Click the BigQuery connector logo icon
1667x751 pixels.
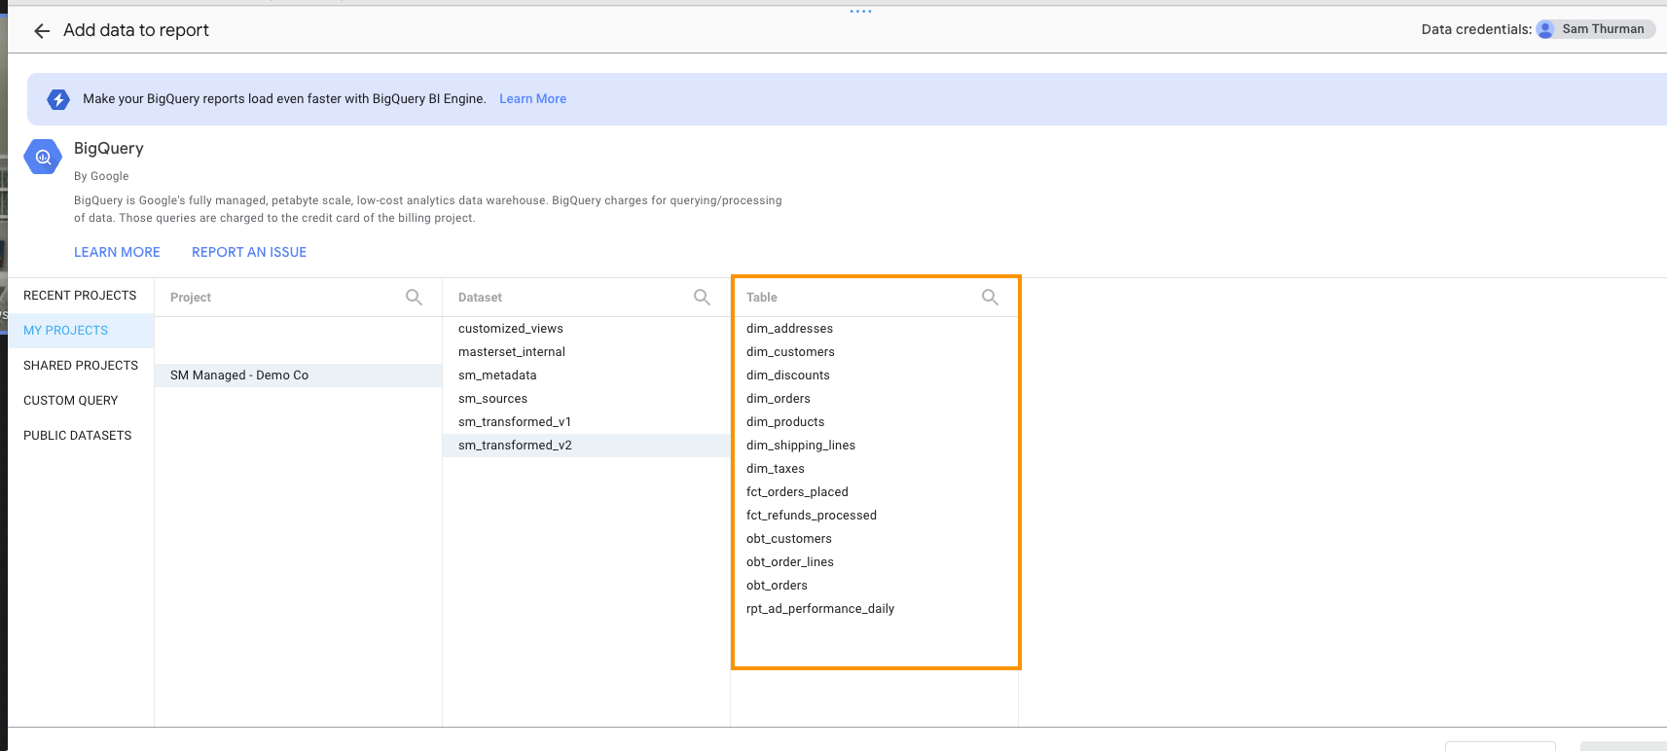(43, 157)
